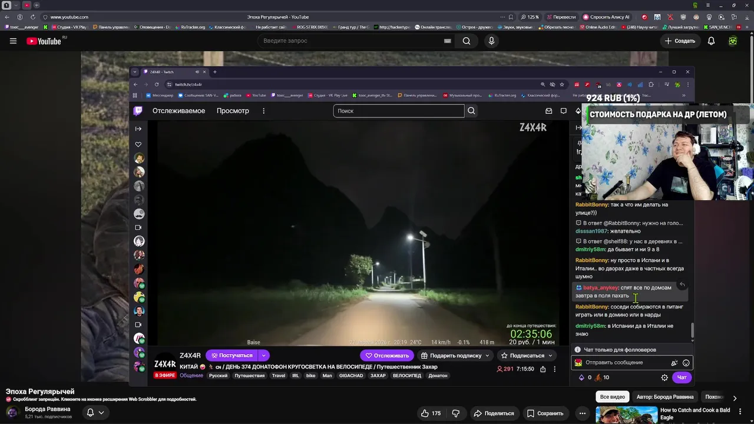Bookmark the page via address bar bookmark icon
Viewport: 754px width, 424px height.
point(511,17)
